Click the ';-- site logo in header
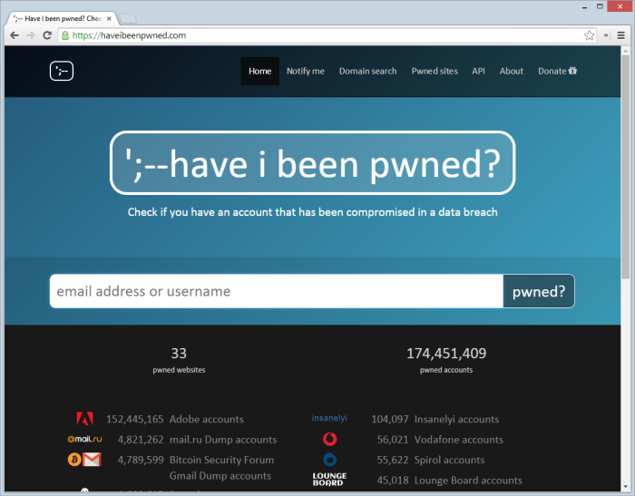Image resolution: width=635 pixels, height=496 pixels. pyautogui.click(x=62, y=71)
